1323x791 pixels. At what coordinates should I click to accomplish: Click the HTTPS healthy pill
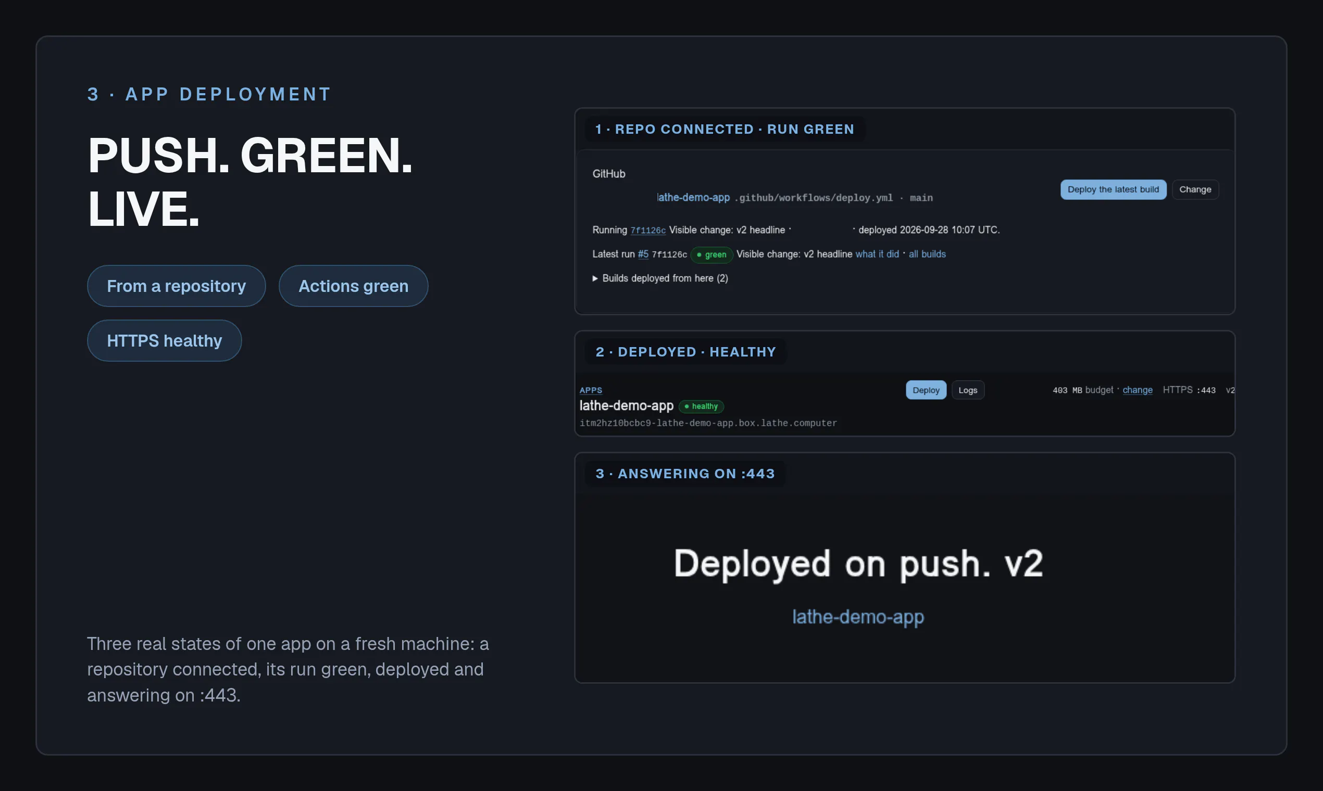[x=164, y=341]
